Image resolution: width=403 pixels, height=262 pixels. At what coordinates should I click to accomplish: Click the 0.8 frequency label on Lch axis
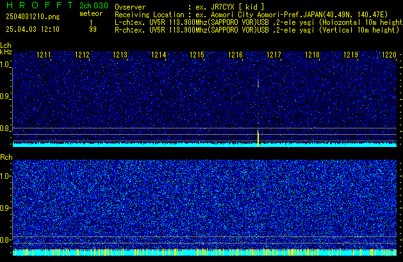4,128
